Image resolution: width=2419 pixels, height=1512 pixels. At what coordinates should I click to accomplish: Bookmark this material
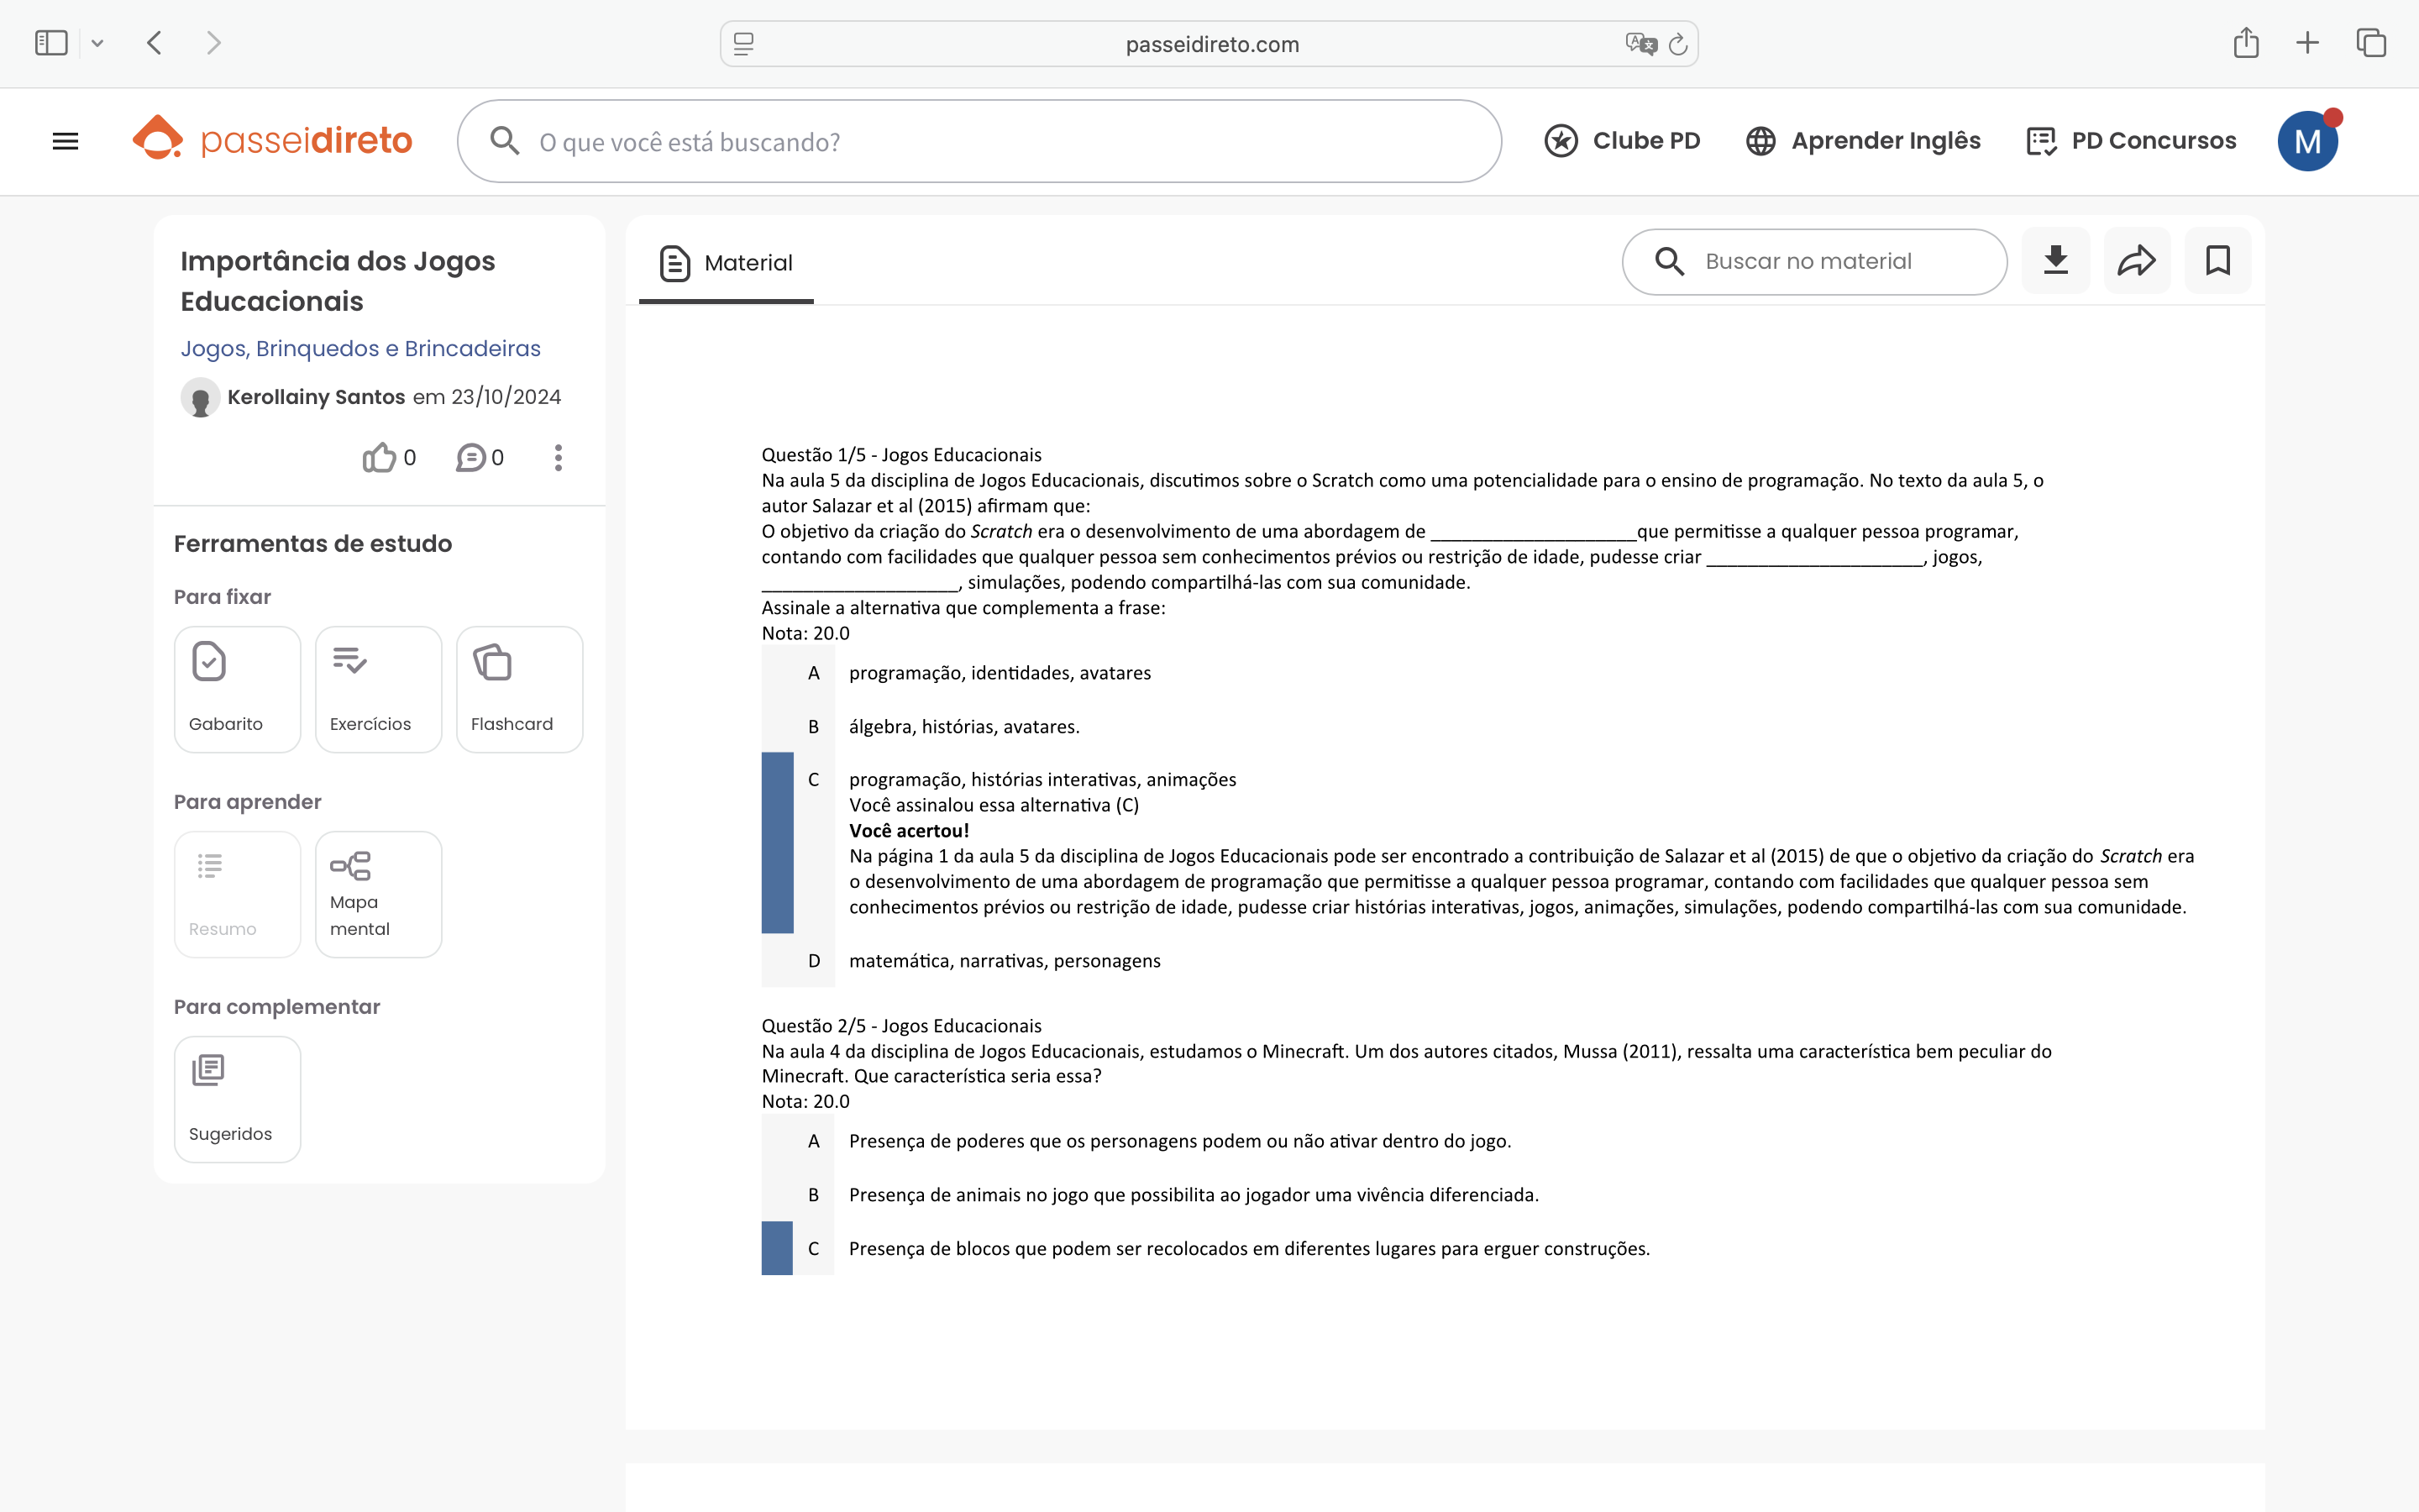[2217, 261]
